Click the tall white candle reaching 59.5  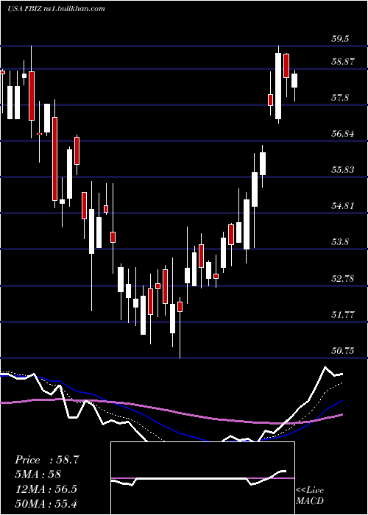tap(278, 86)
